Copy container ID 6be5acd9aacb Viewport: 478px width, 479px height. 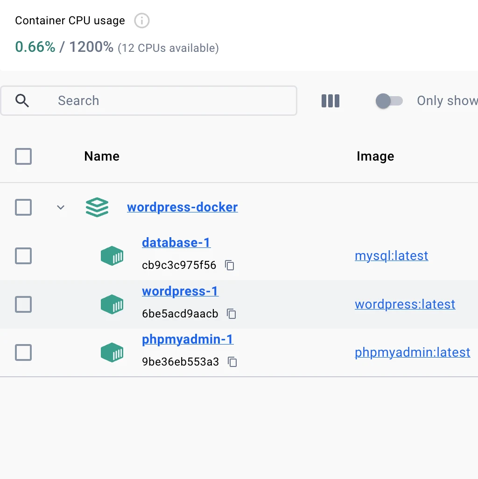[232, 314]
